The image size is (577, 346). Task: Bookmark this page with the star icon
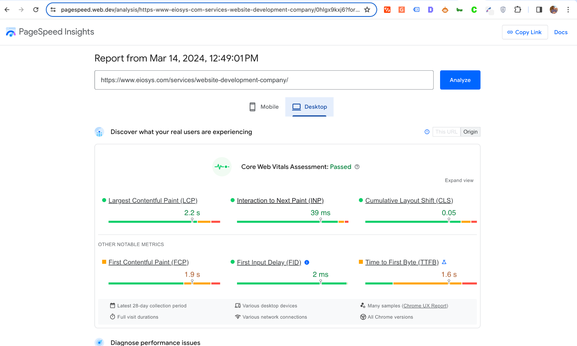click(367, 10)
